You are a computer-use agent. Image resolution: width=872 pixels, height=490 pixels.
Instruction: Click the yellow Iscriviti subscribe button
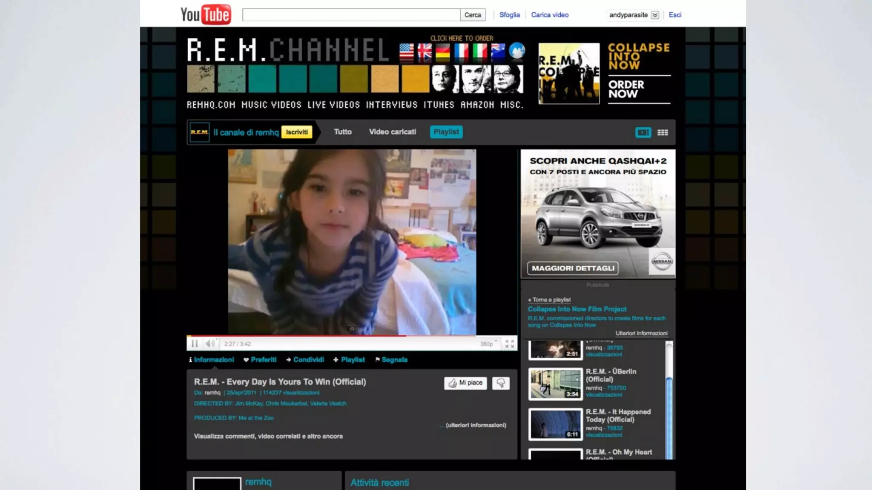(x=297, y=132)
